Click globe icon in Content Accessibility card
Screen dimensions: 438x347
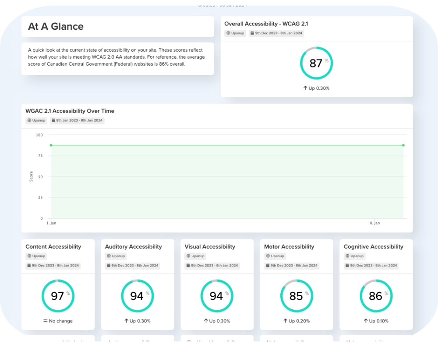[29, 256]
